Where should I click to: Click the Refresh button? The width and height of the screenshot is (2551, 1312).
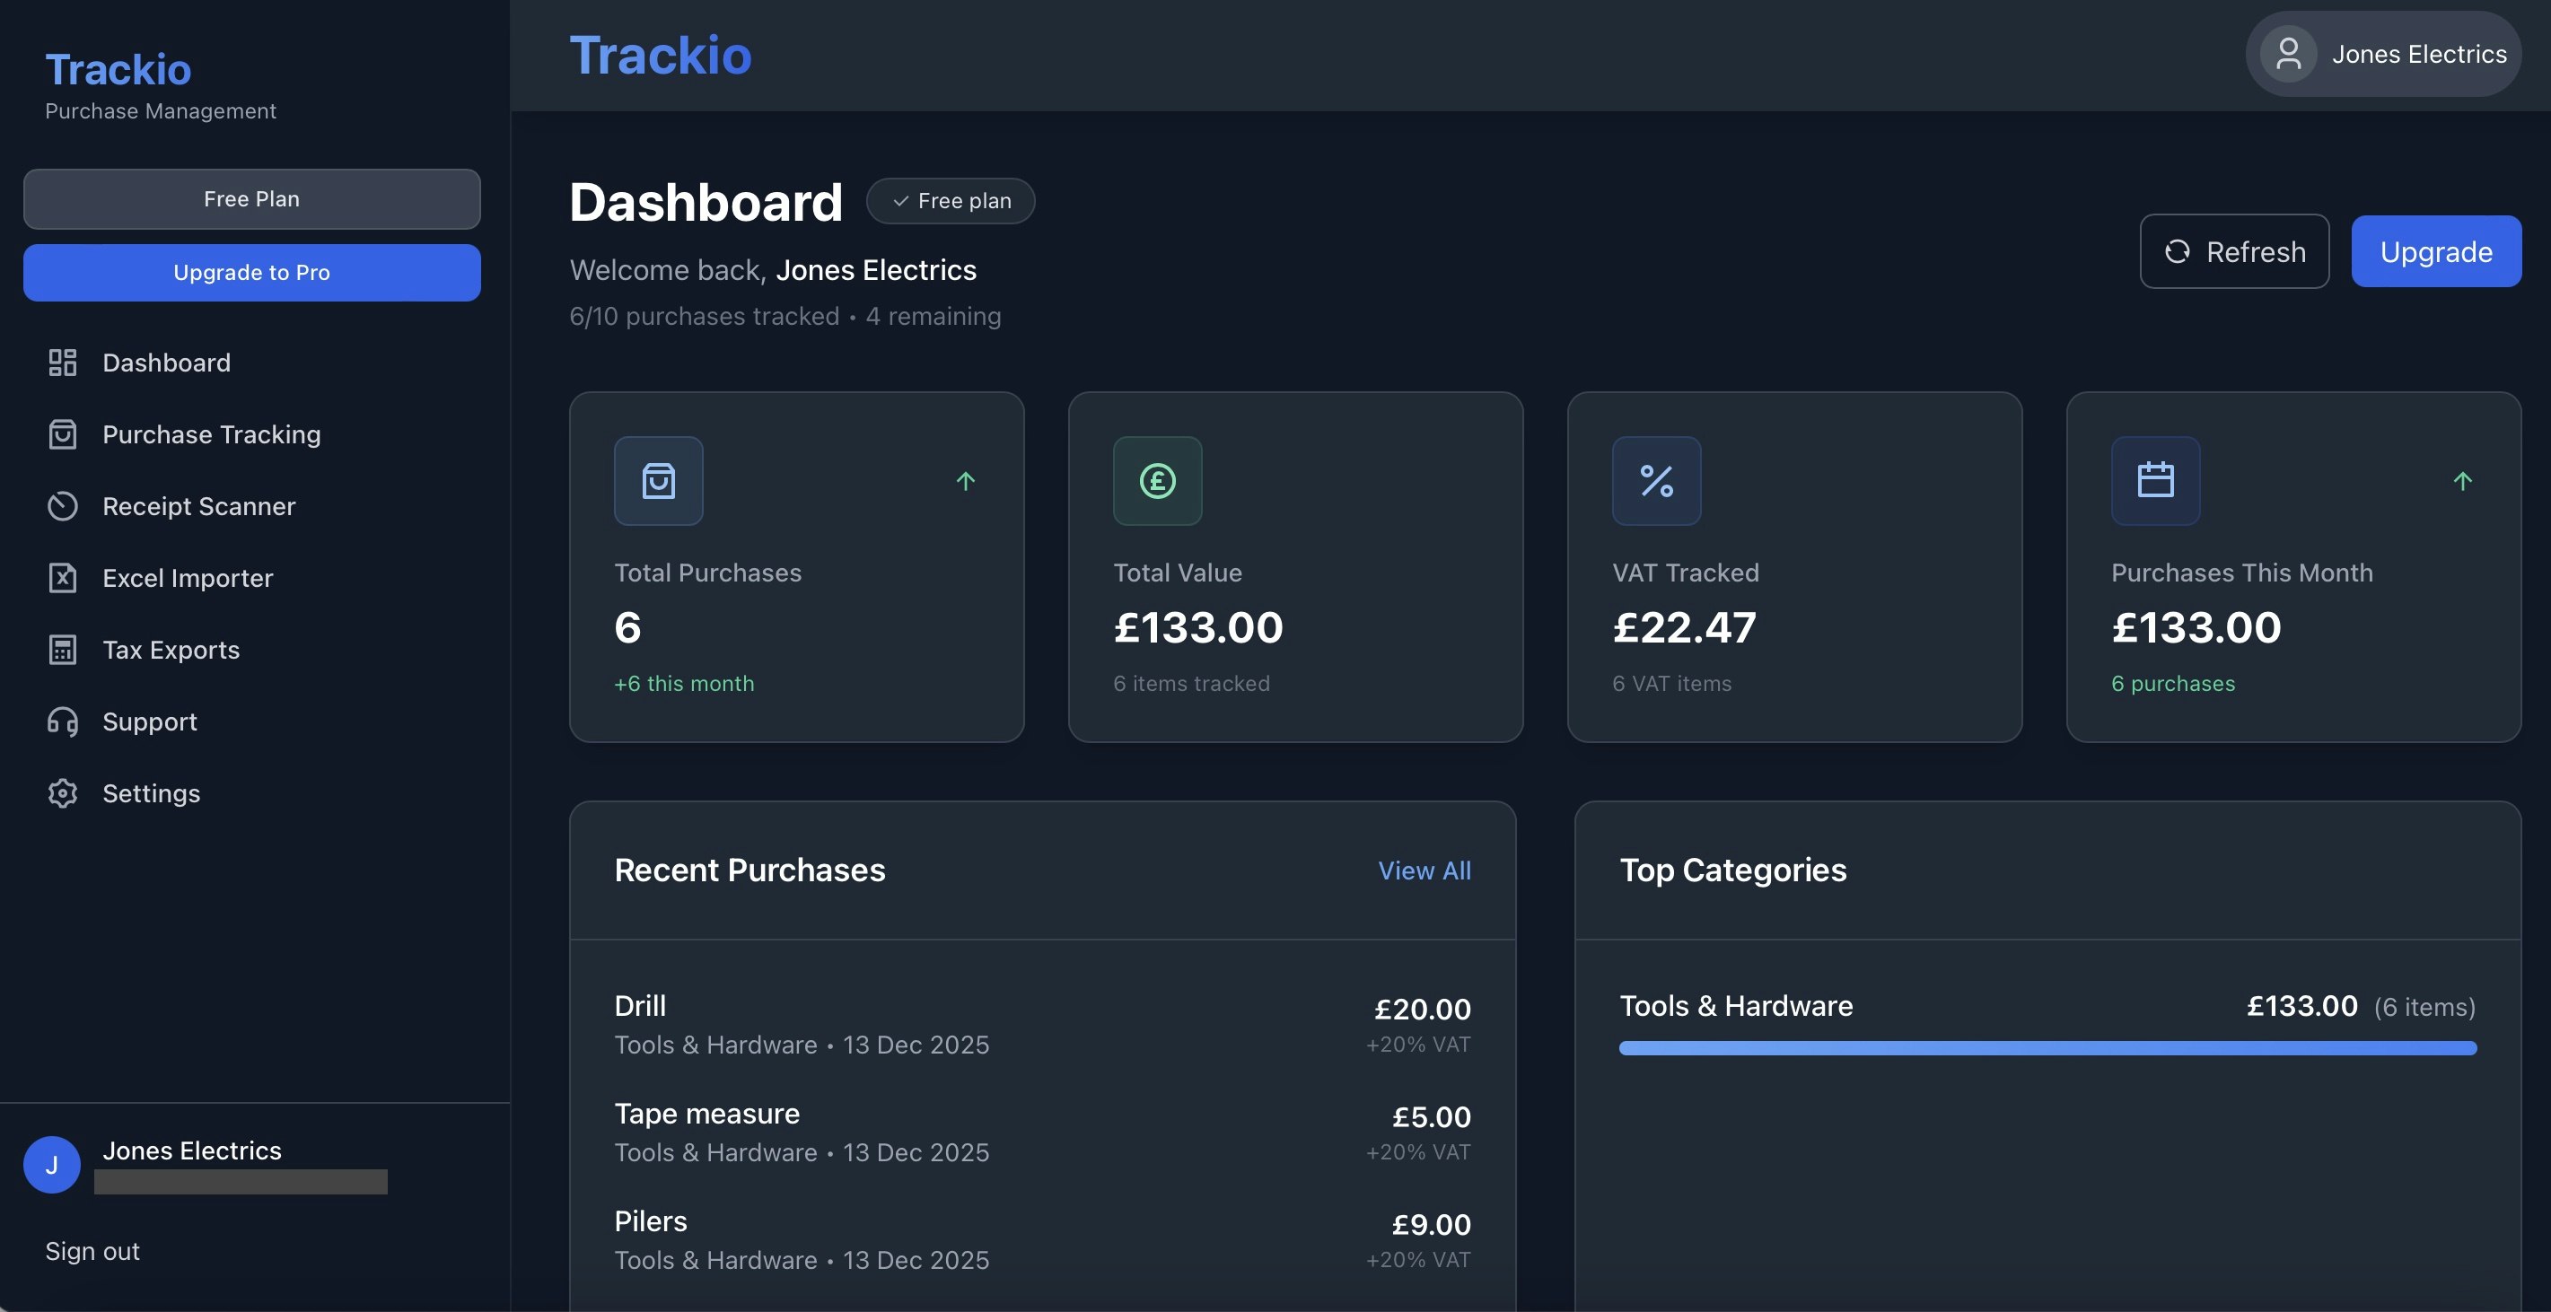[x=2234, y=250]
